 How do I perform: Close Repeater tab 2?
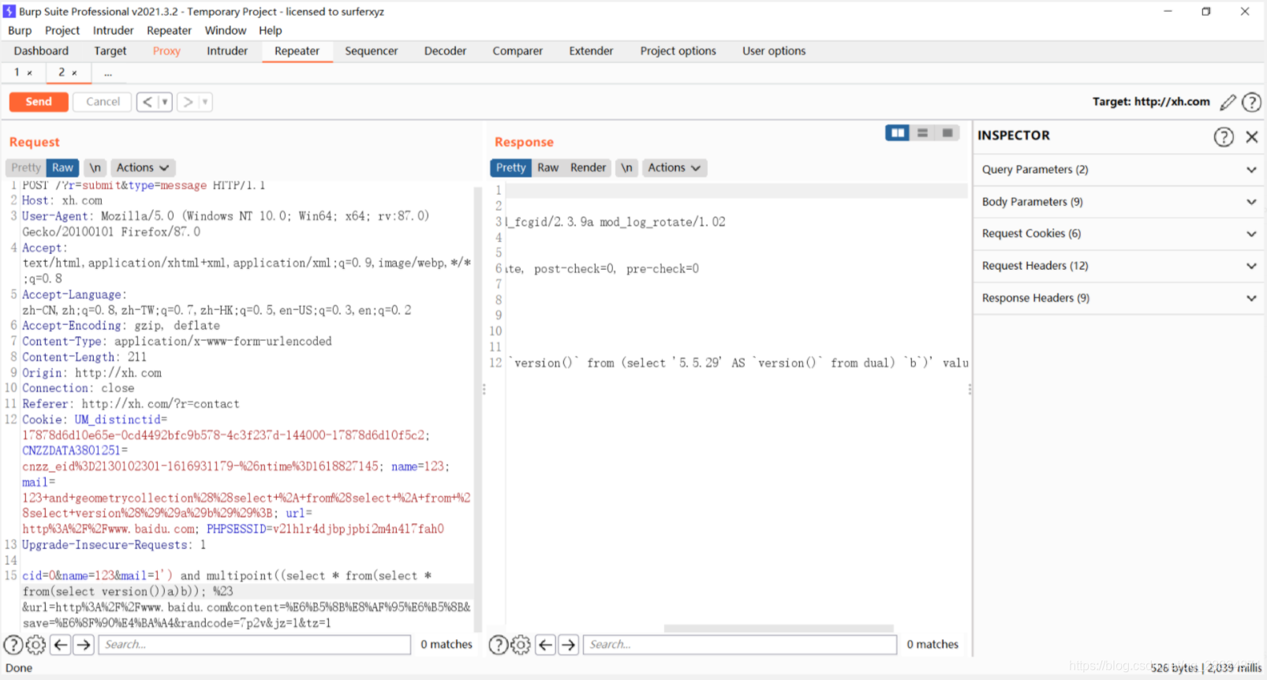tap(74, 73)
